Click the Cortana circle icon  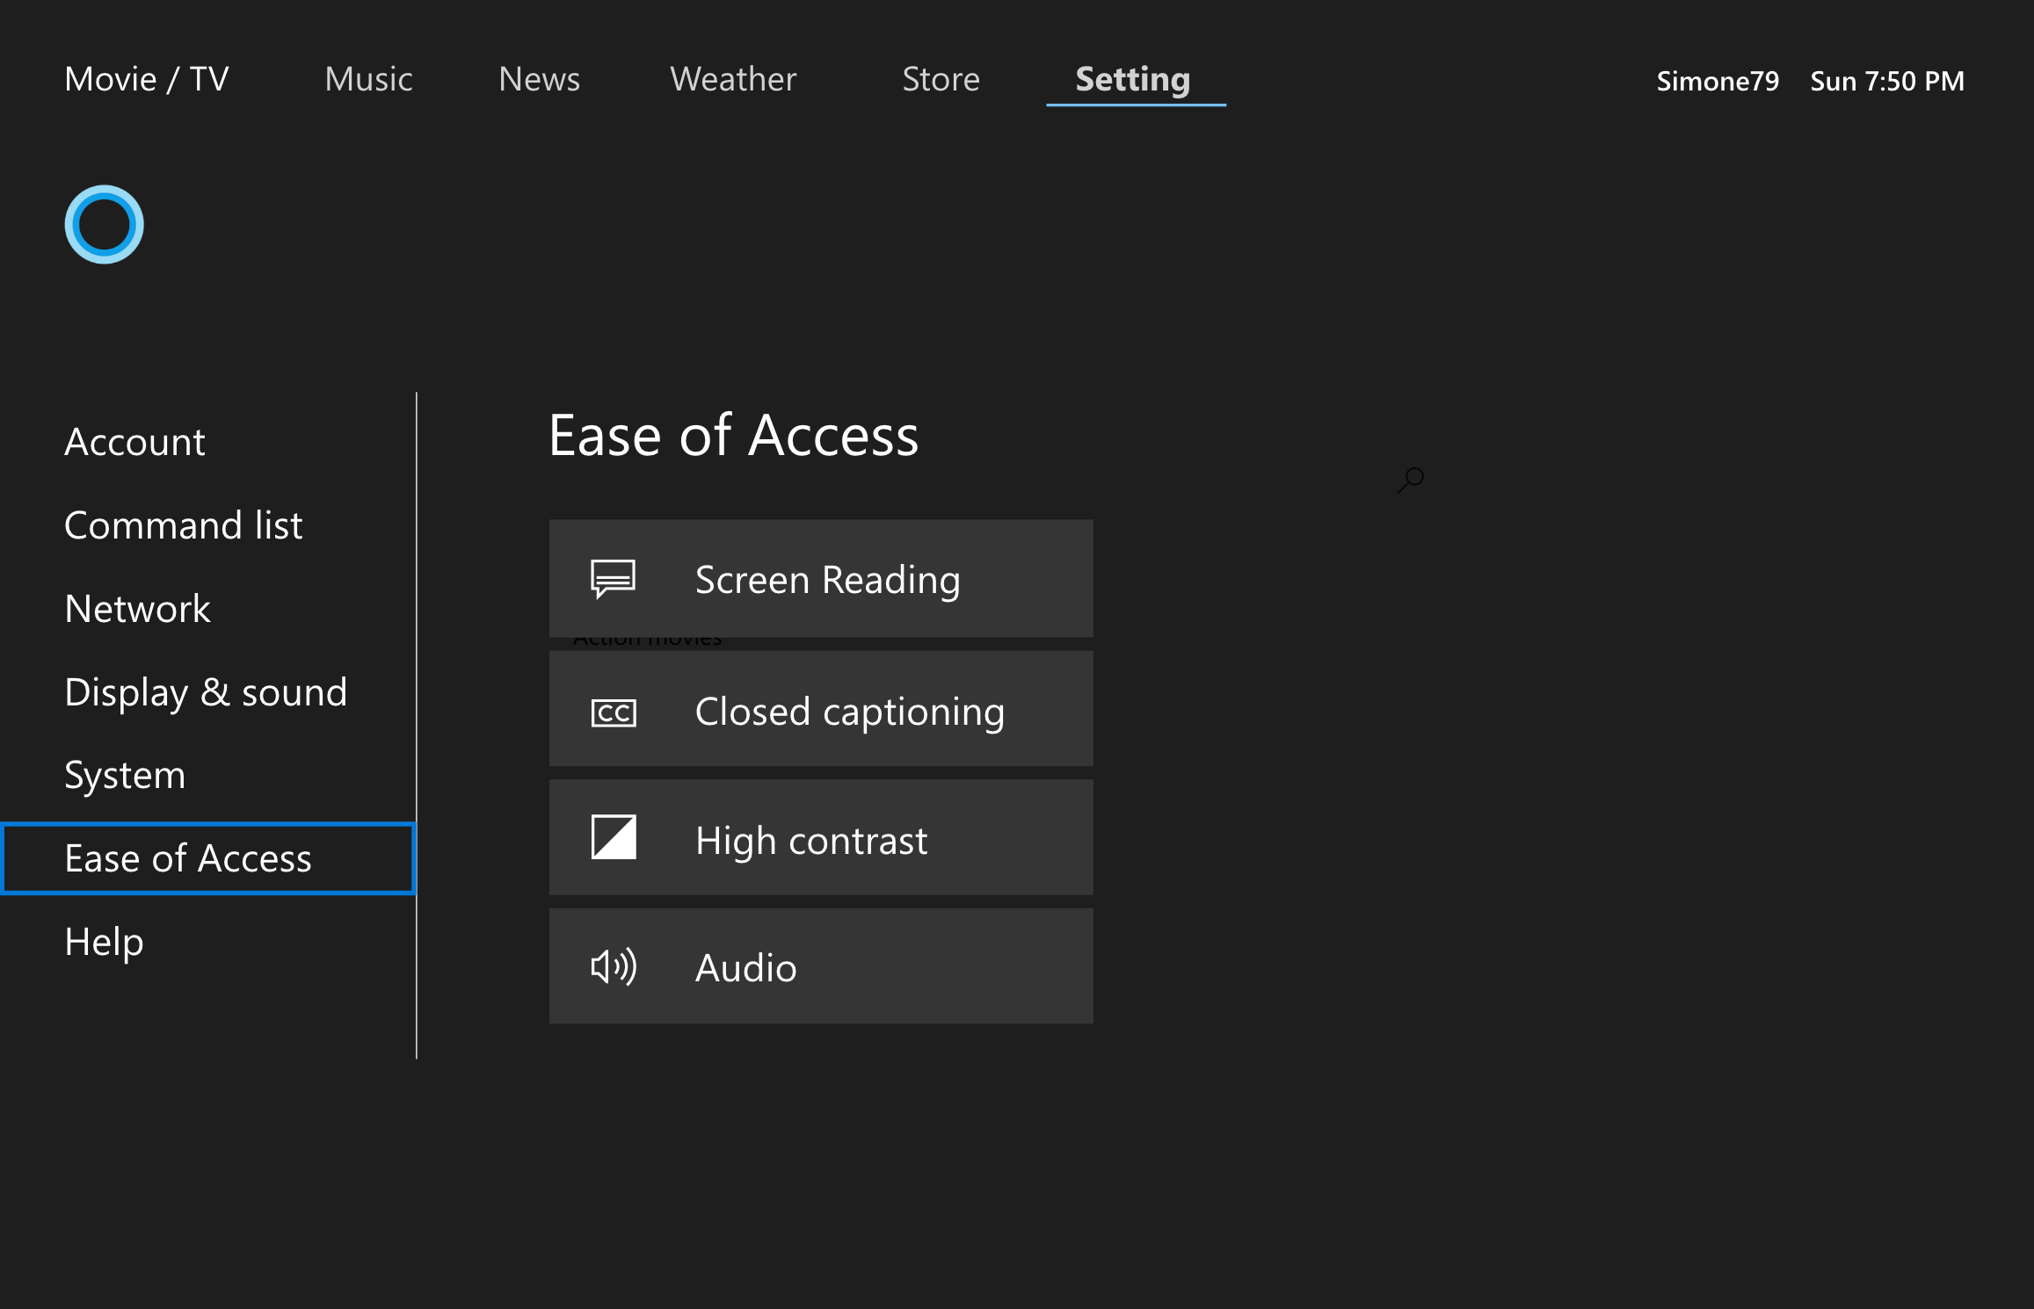click(x=104, y=224)
